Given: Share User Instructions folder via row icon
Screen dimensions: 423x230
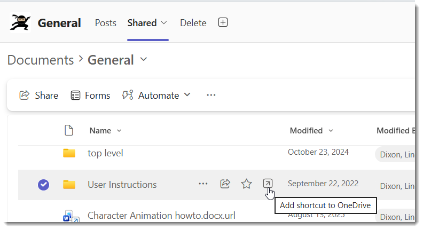Looking at the screenshot, I should [x=225, y=184].
